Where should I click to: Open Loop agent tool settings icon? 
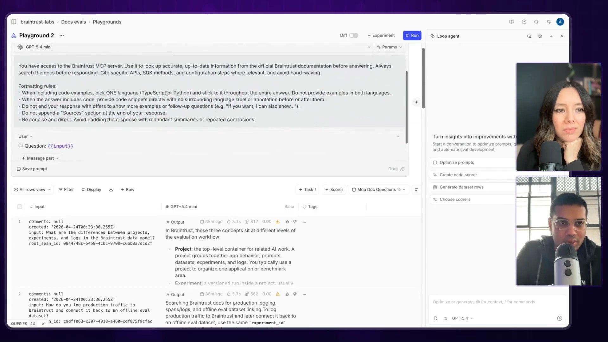click(445, 318)
